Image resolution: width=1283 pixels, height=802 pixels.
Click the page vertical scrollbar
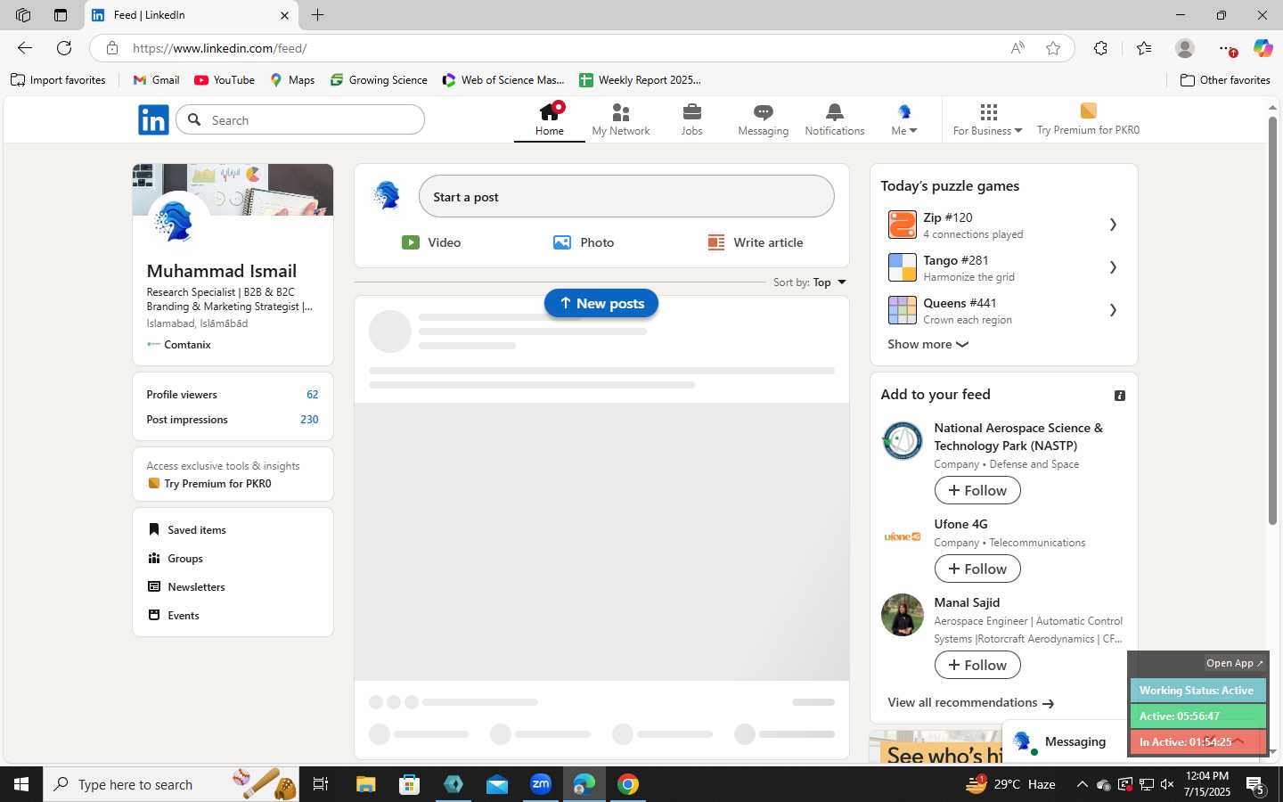[1272, 321]
